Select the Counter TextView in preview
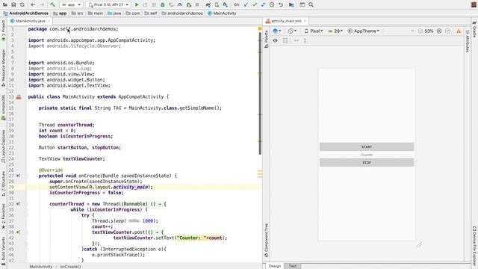The height and width of the screenshot is (269, 478). point(367,155)
